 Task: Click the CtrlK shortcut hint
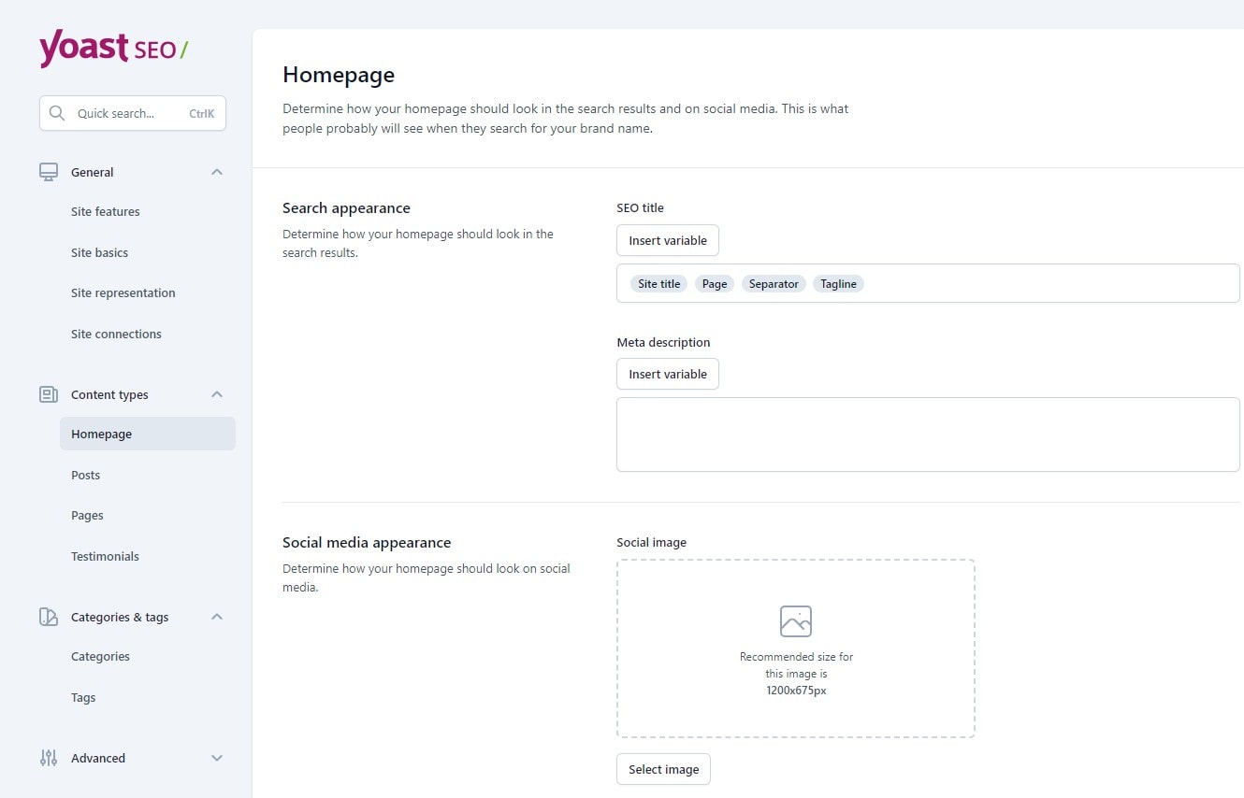click(x=202, y=113)
